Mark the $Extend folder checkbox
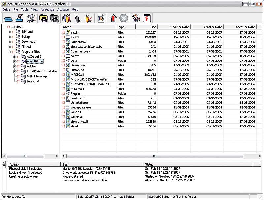This screenshot has height=200, width=264. click(13, 32)
